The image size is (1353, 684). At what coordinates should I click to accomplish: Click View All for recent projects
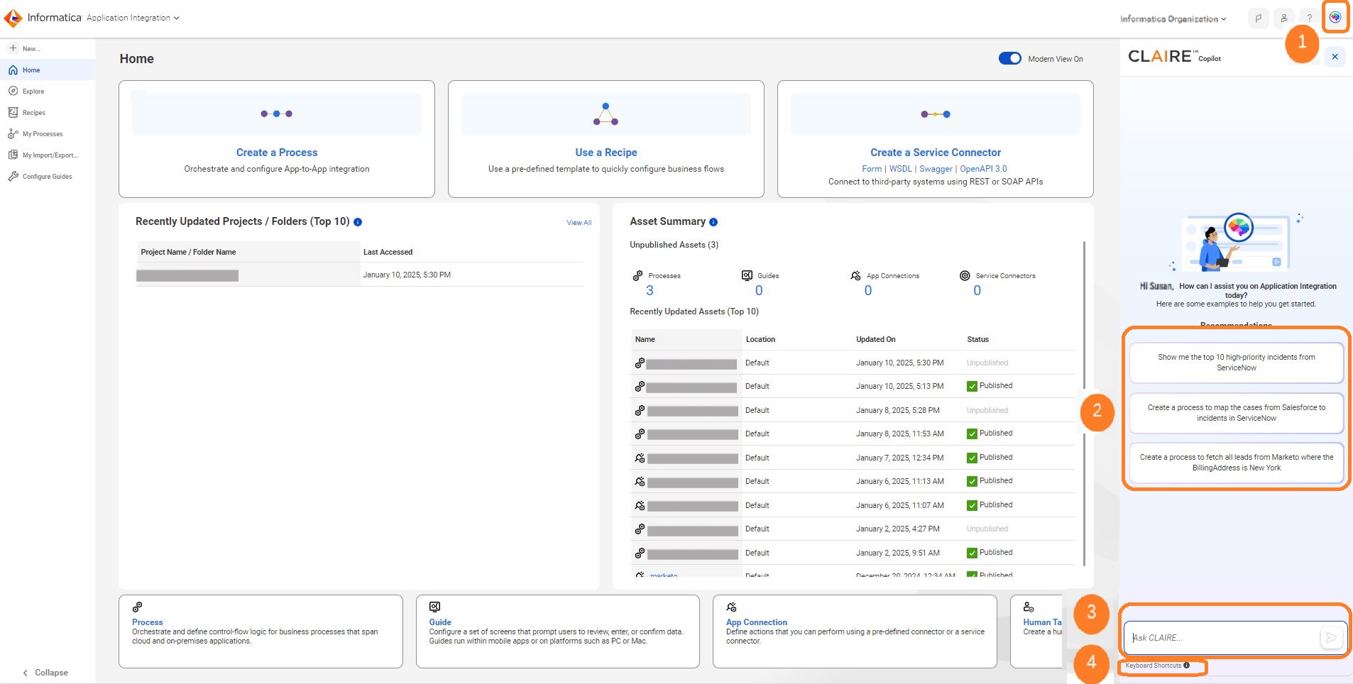click(579, 223)
